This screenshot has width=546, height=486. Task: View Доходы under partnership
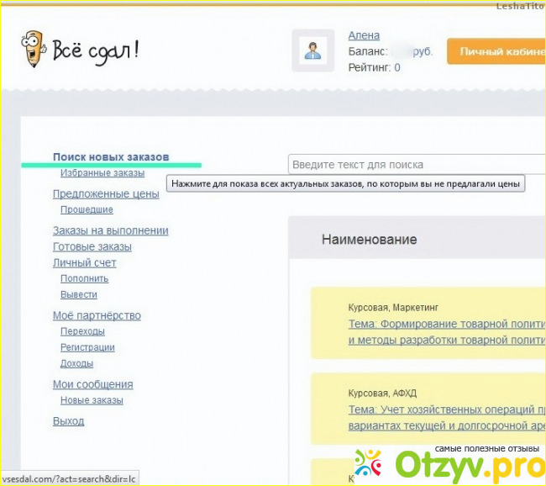coord(76,363)
